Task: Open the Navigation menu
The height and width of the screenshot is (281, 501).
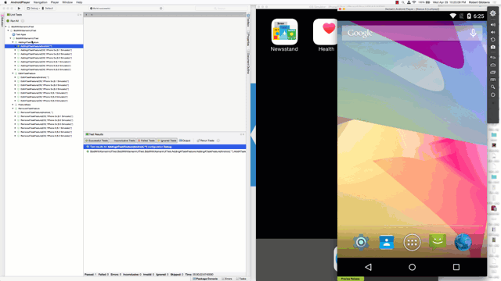Action: pos(40,2)
